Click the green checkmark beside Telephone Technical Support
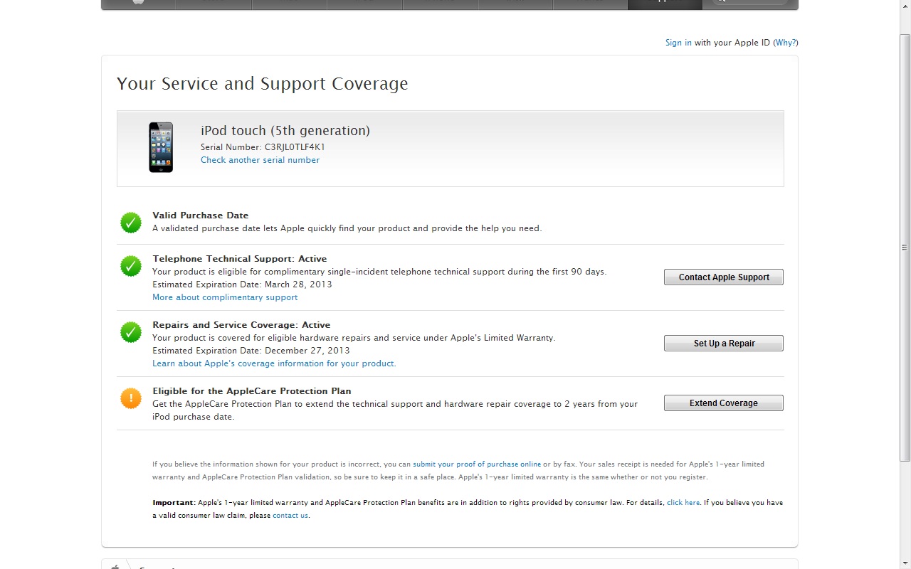The image size is (911, 569). (131, 266)
